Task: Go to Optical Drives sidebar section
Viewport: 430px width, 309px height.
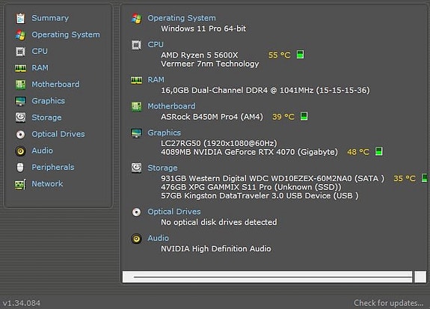Action: (58, 134)
